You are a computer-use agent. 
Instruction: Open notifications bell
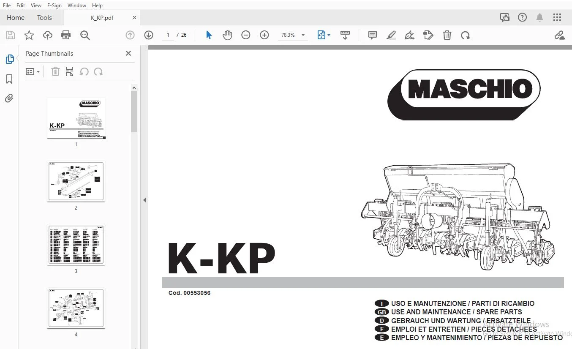(x=539, y=17)
